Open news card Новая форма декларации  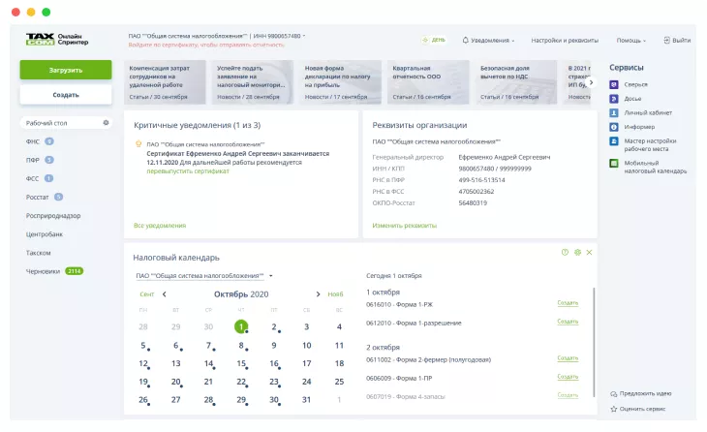[340, 82]
